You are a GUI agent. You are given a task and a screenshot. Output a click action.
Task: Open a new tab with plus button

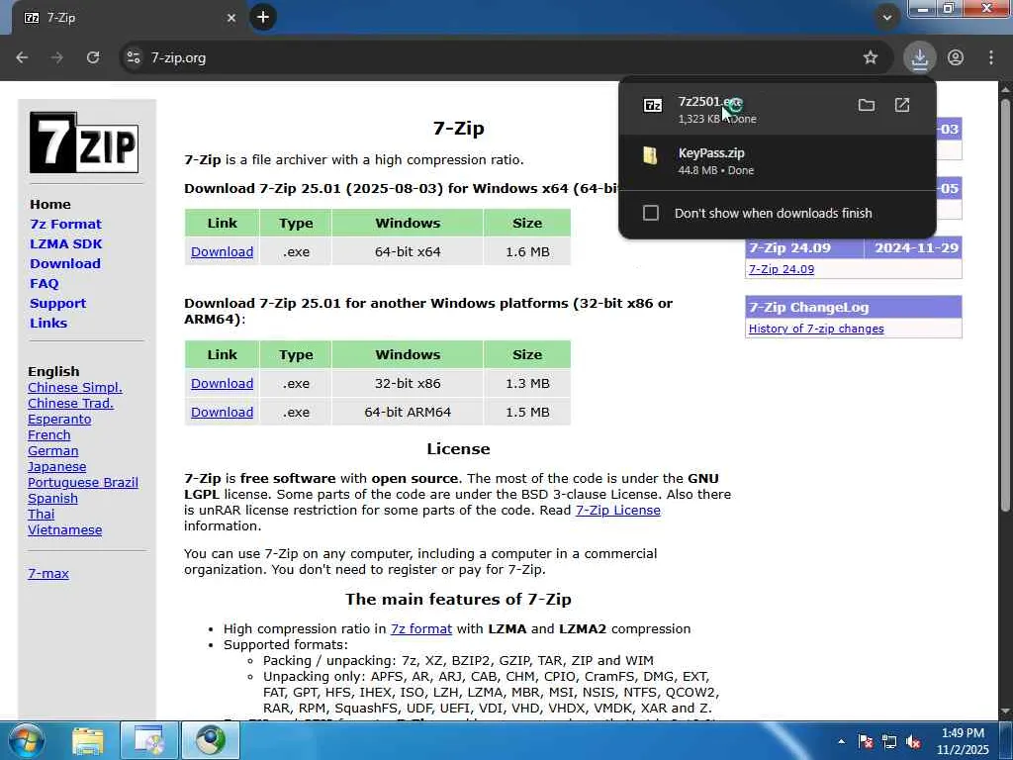[263, 17]
